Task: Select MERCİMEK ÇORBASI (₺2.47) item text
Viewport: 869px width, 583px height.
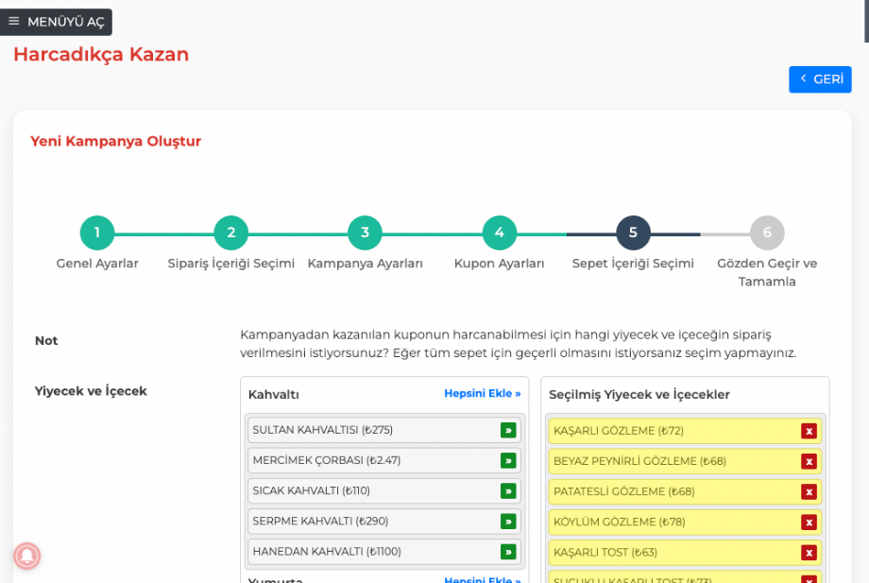Action: (x=327, y=460)
